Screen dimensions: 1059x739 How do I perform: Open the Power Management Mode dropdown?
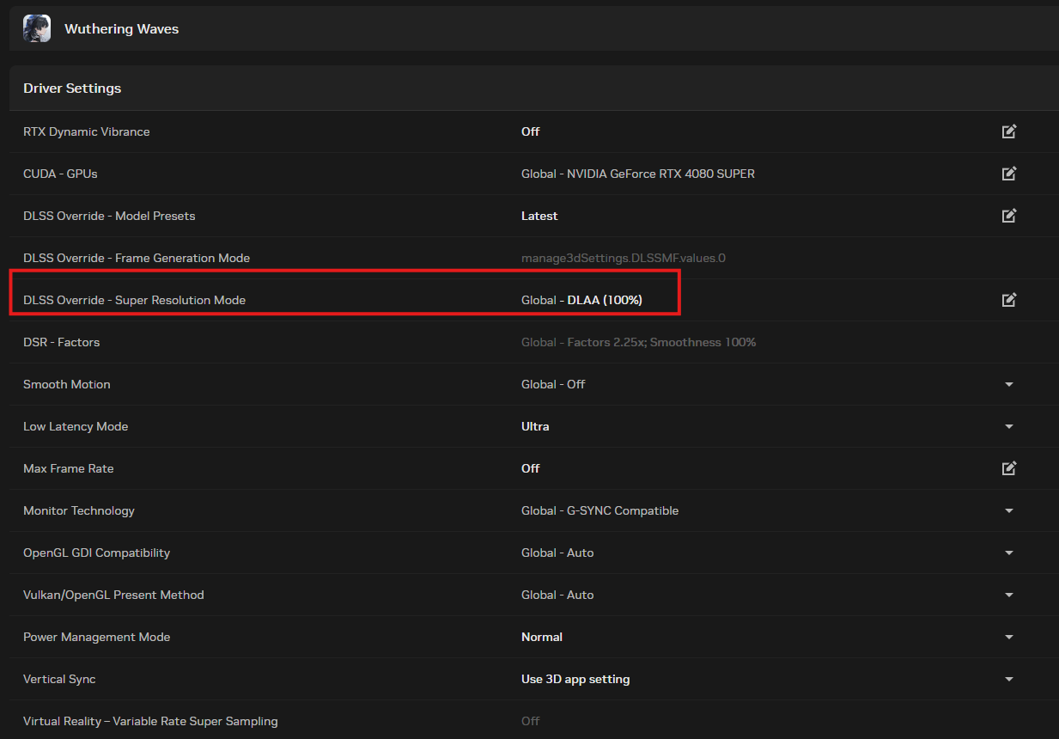(1009, 637)
